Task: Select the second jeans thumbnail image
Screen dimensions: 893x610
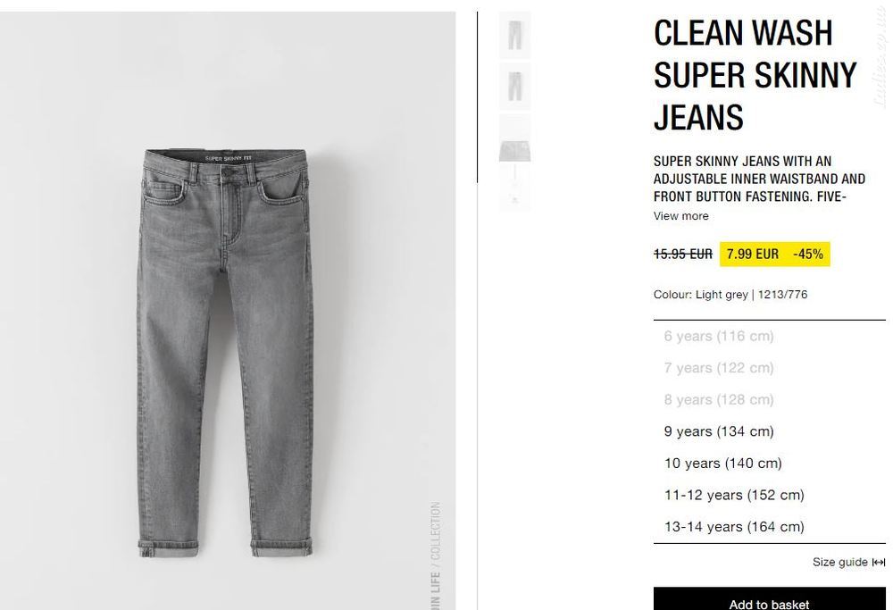Action: point(515,86)
